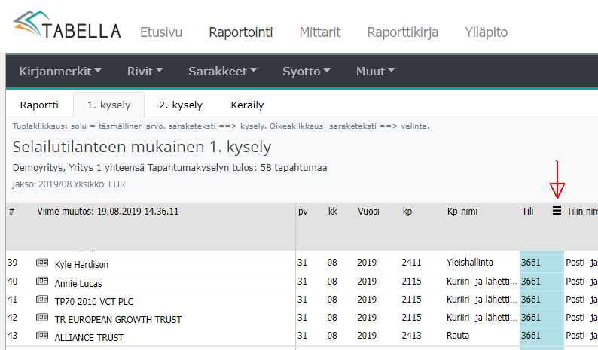This screenshot has width=598, height=350.
Task: Click the hamburger menu icon beside Tili
Action: pyautogui.click(x=557, y=212)
